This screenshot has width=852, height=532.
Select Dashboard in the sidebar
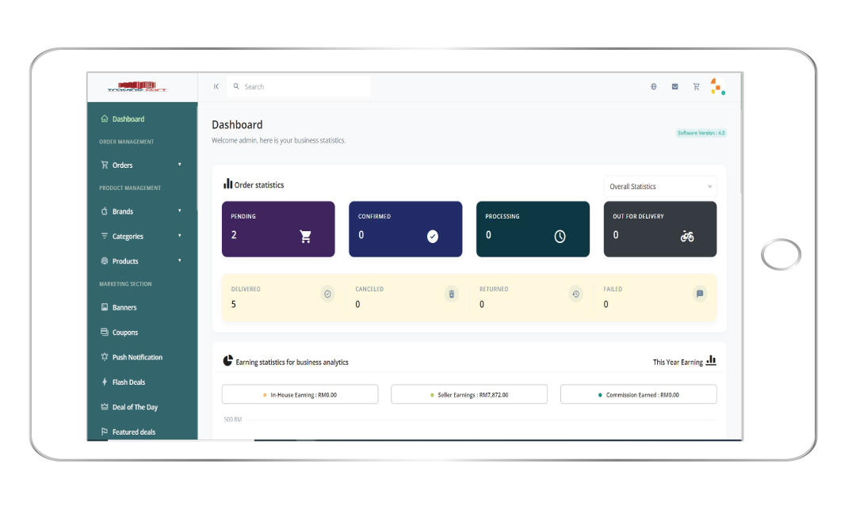click(128, 120)
